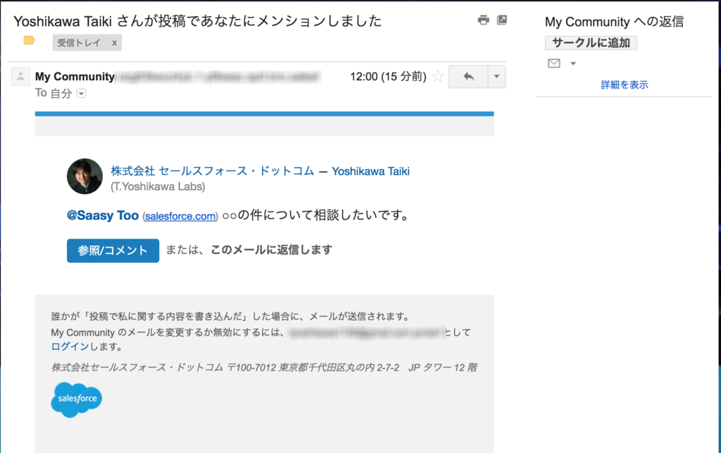Star this email message
The width and height of the screenshot is (721, 453).
tap(437, 77)
